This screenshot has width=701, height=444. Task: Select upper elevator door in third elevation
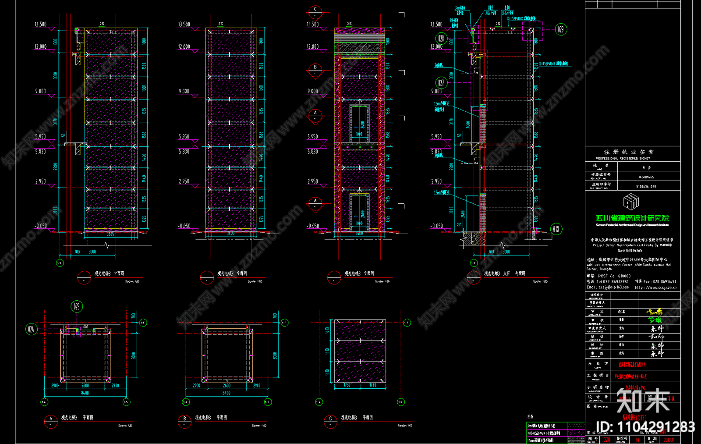(359, 124)
